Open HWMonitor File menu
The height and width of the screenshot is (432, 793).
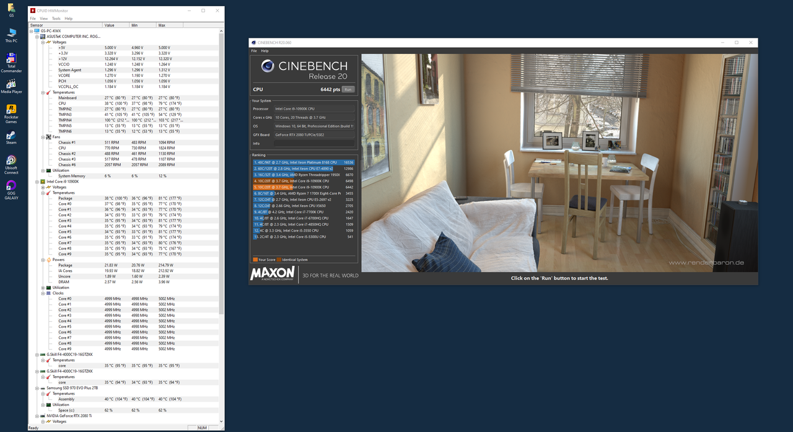pos(33,19)
